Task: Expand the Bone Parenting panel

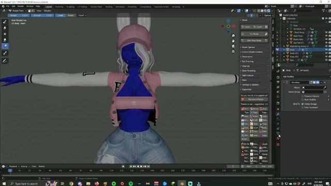Action: [254, 71]
